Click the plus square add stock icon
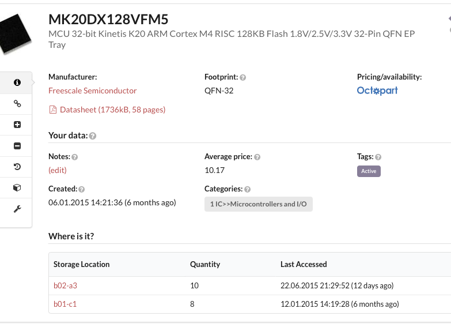451x331 pixels. click(x=17, y=125)
